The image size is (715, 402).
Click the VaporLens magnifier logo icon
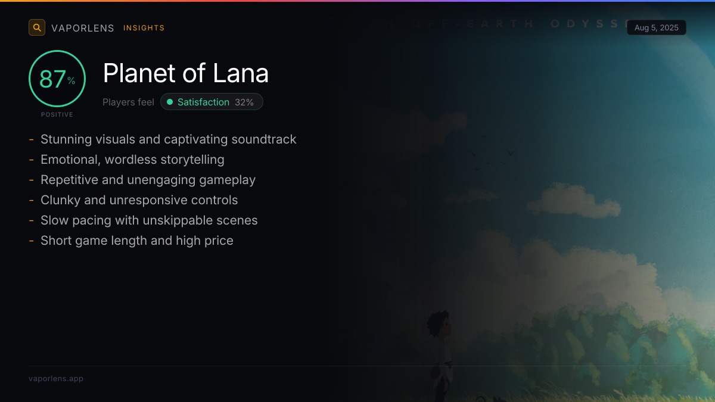click(x=37, y=27)
